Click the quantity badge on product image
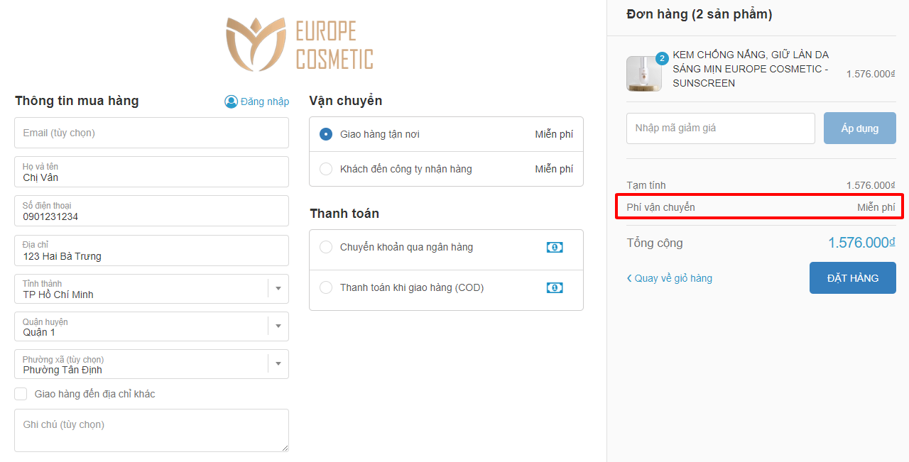Screen dimensions: 909x462 pos(662,58)
